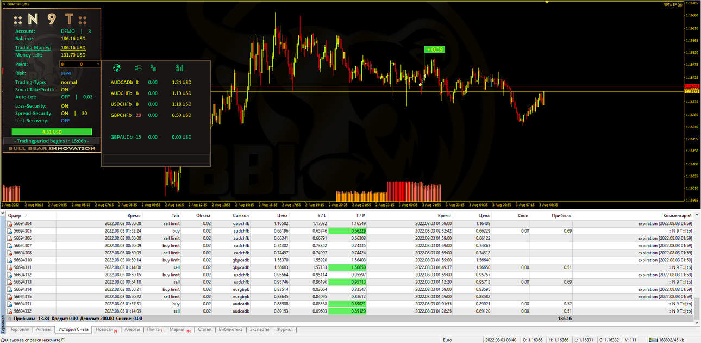Open Алерты tab
The height and width of the screenshot is (343, 701).
pos(132,329)
